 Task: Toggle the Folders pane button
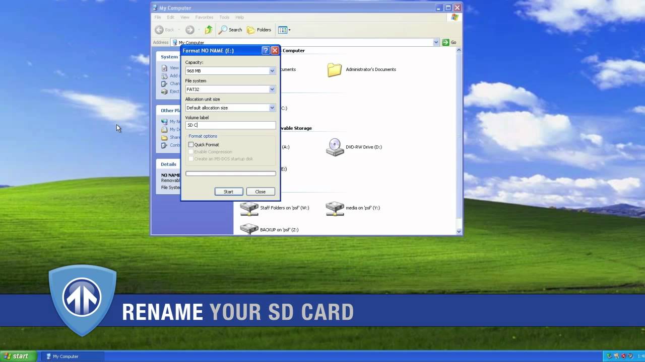click(x=259, y=30)
